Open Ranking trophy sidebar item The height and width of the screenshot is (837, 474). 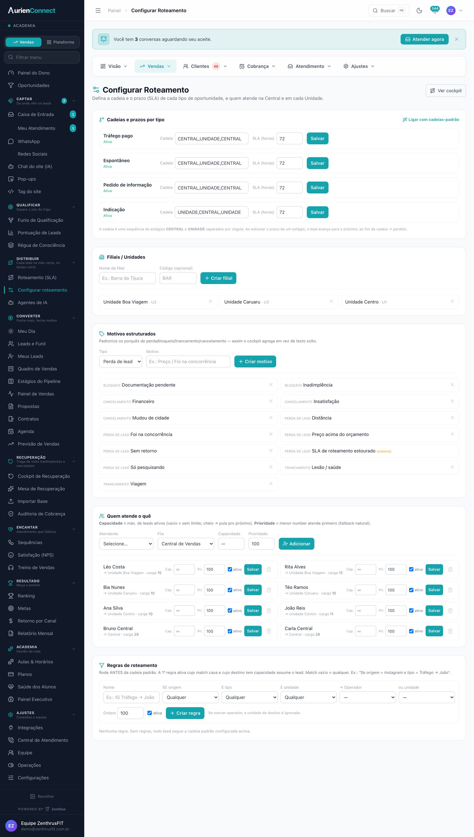[42, 596]
